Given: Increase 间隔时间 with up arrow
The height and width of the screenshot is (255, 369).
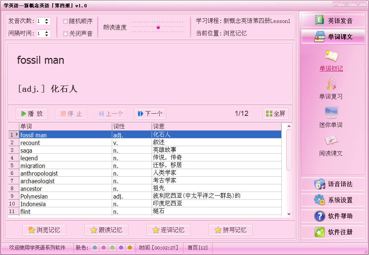Looking at the screenshot, I should coord(47,32).
